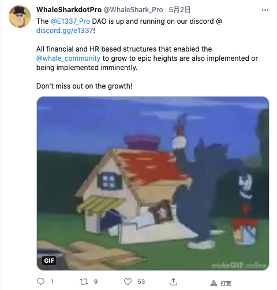Click the retweet count 9
Viewport: 277px width, 290px height.
coord(96,282)
